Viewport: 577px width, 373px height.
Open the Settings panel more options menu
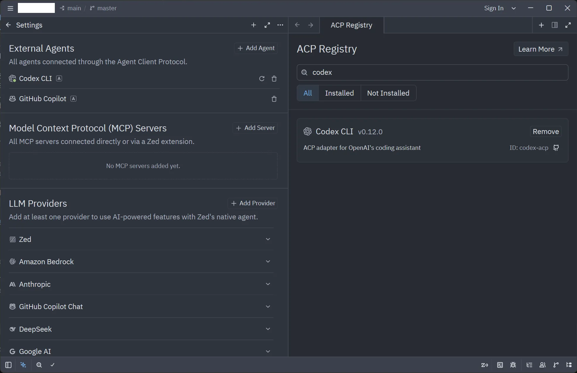tap(280, 25)
